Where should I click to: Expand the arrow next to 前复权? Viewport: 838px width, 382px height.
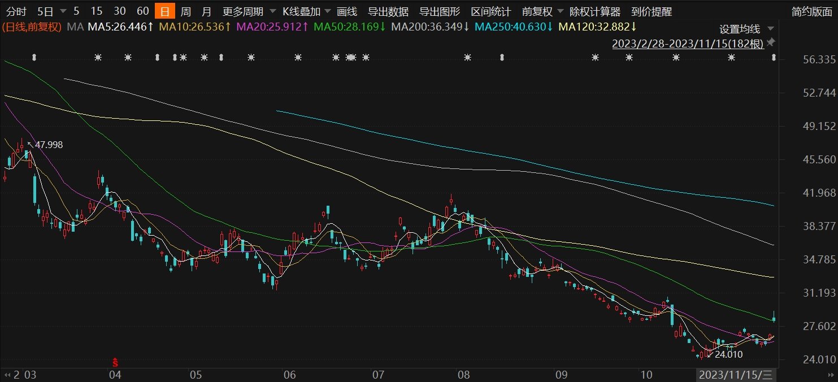tap(561, 12)
